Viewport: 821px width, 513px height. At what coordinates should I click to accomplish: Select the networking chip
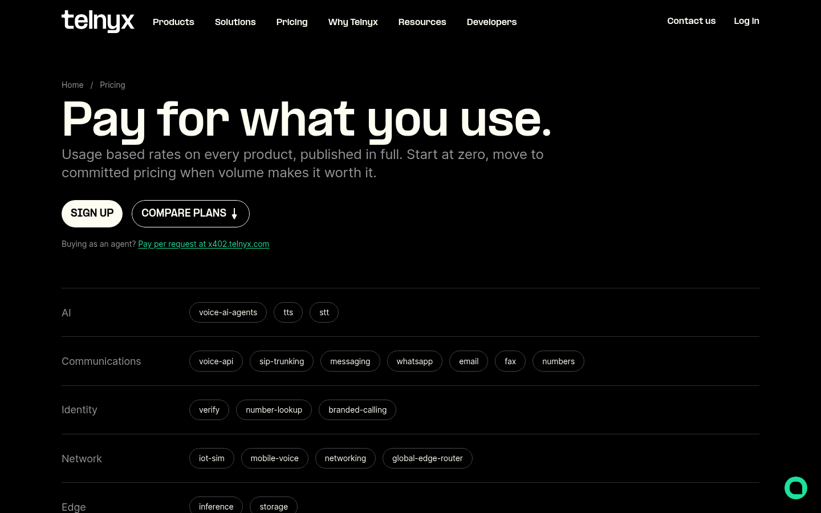click(x=346, y=458)
